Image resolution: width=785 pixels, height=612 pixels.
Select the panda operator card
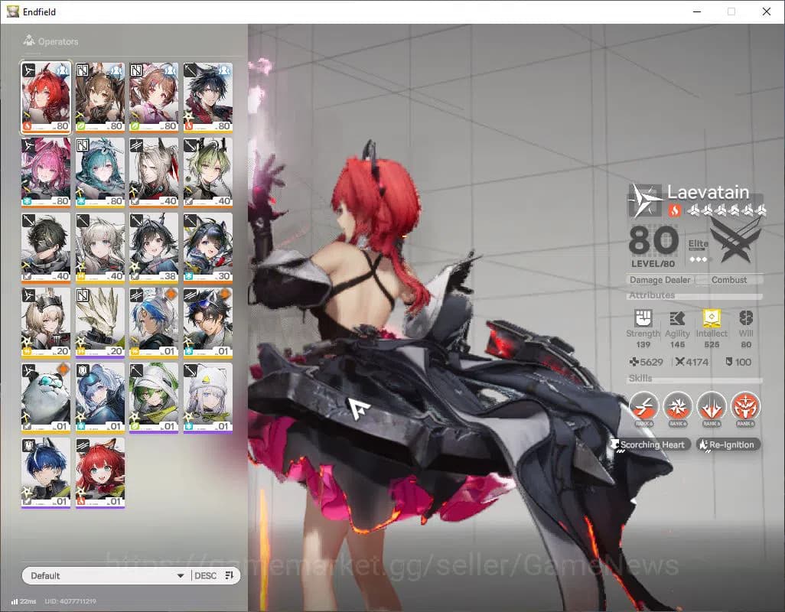[46, 397]
